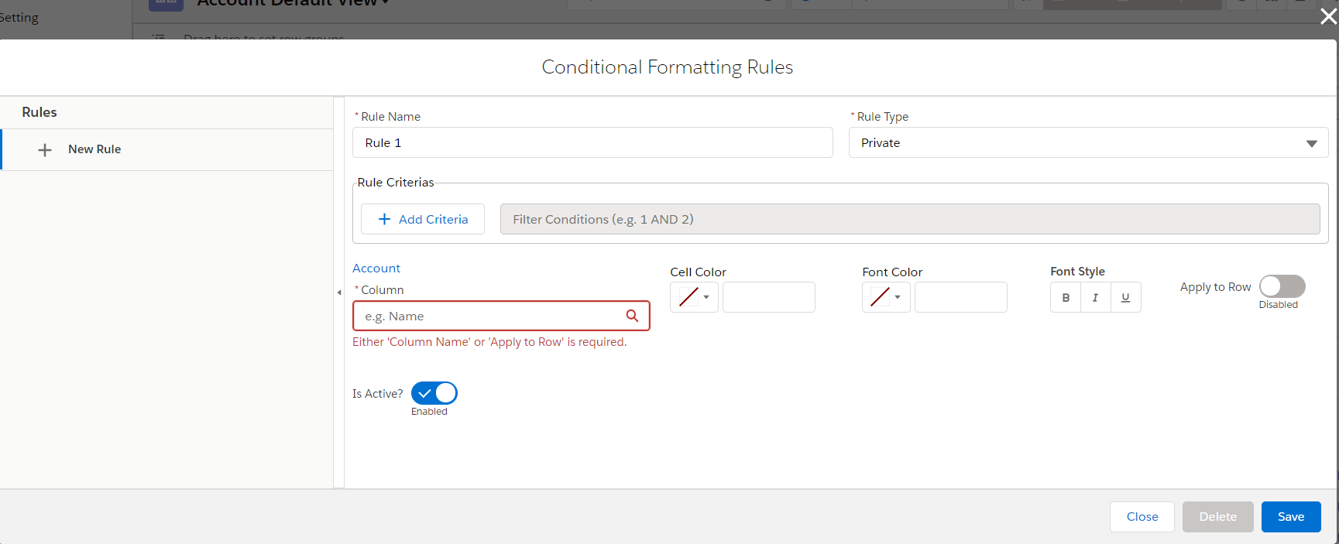Click the Bold font style icon

[x=1066, y=297]
